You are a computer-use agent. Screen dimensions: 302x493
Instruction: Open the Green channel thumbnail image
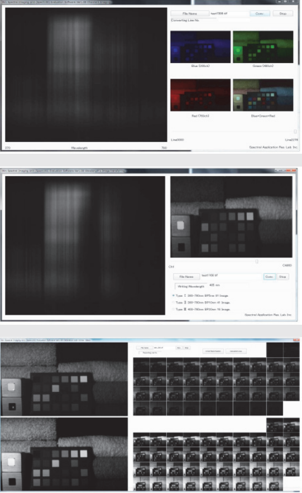(263, 47)
